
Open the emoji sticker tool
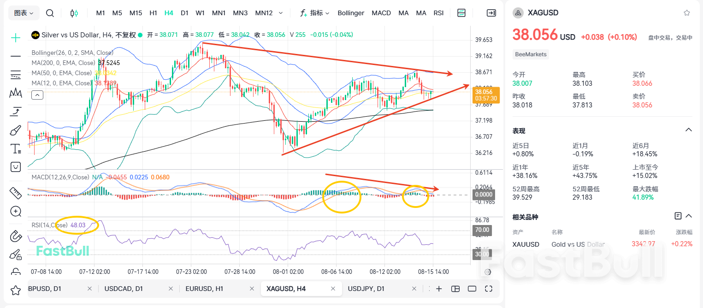click(16, 166)
